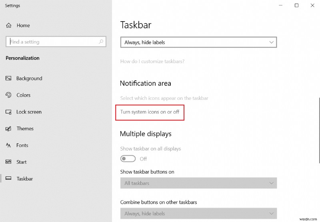Maximize the Settings window
This screenshot has height=222, width=320.
pos(296,6)
